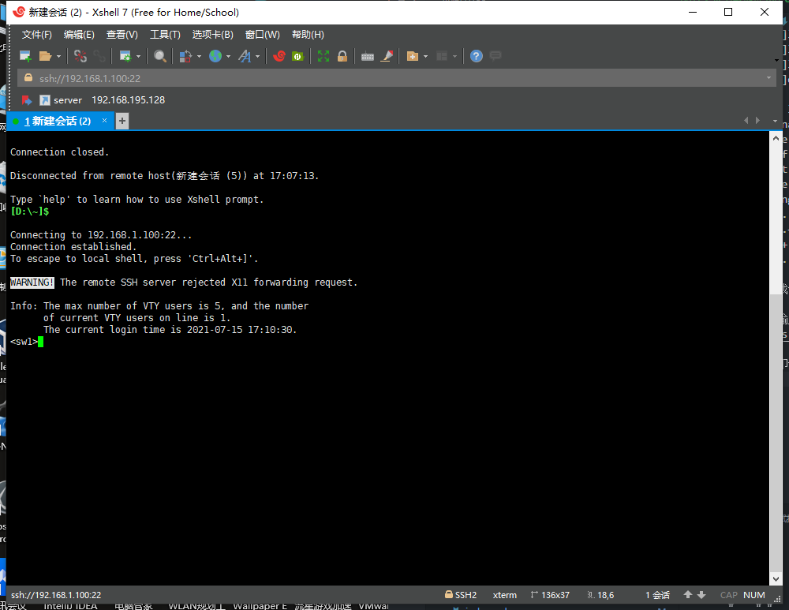The height and width of the screenshot is (610, 789).
Task: Click the terminal scrollbar down arrow
Action: tap(776, 578)
